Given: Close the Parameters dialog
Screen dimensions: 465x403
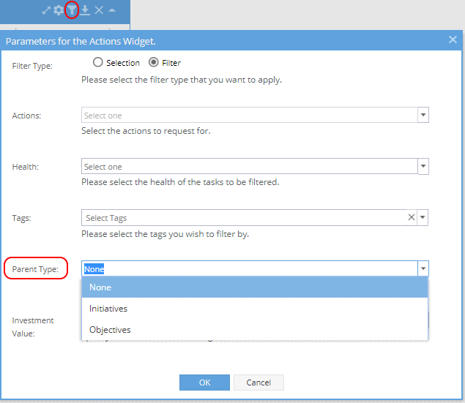Looking at the screenshot, I should pyautogui.click(x=453, y=39).
